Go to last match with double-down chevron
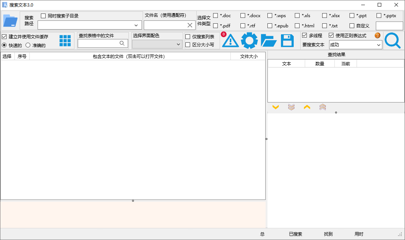Image resolution: width=405 pixels, height=240 pixels. click(291, 107)
